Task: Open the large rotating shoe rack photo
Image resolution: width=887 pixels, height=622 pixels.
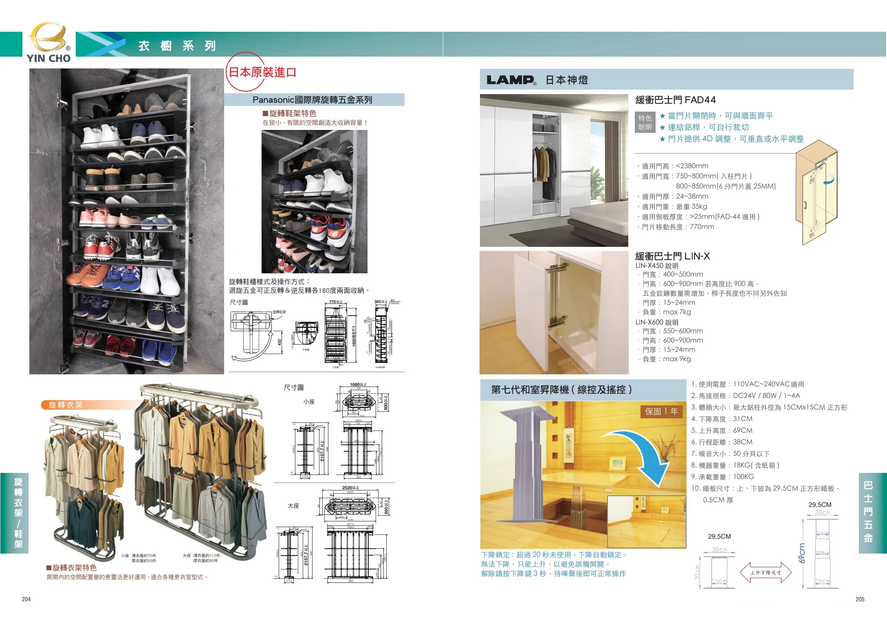Action: click(x=127, y=221)
